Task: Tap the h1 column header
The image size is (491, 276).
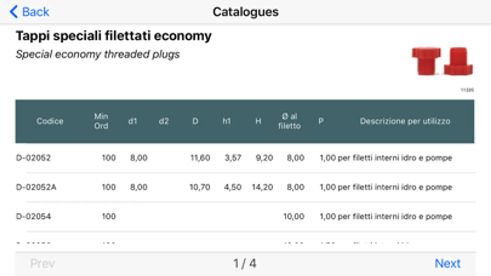Action: [x=227, y=121]
